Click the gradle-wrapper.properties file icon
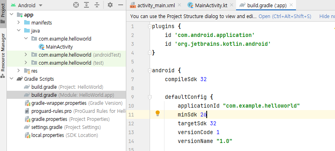This screenshot has width=335, height=151. tap(27, 103)
